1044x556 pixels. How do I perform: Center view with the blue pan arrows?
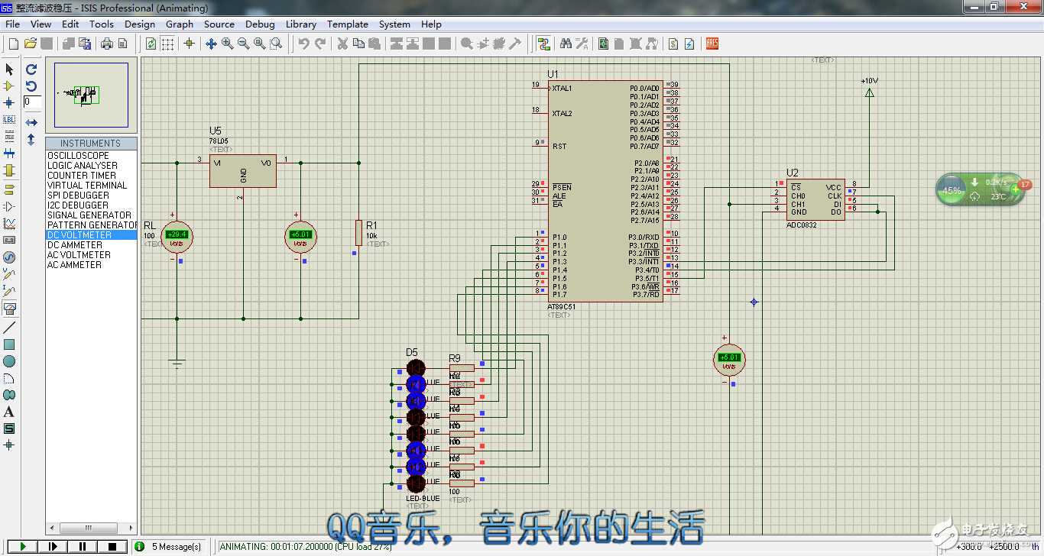coord(212,44)
